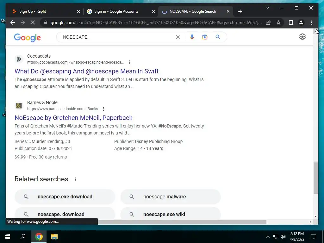This screenshot has width=324, height=243.
Task: Open What Do @escaping And @noescape result
Action: pyautogui.click(x=87, y=71)
